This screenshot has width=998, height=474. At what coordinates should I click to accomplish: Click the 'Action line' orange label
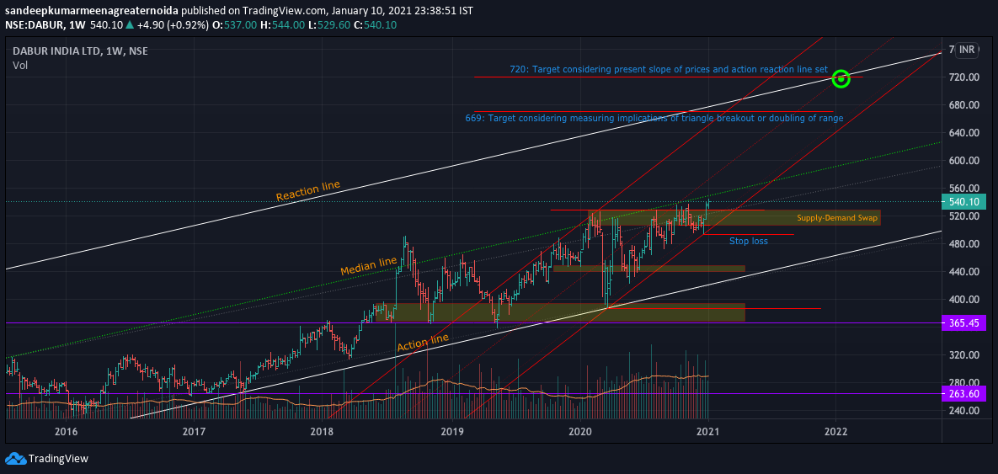point(424,343)
